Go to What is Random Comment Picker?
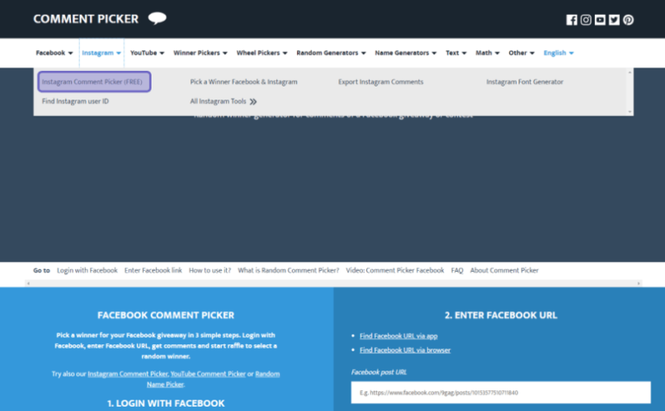The height and width of the screenshot is (411, 665). [x=288, y=270]
